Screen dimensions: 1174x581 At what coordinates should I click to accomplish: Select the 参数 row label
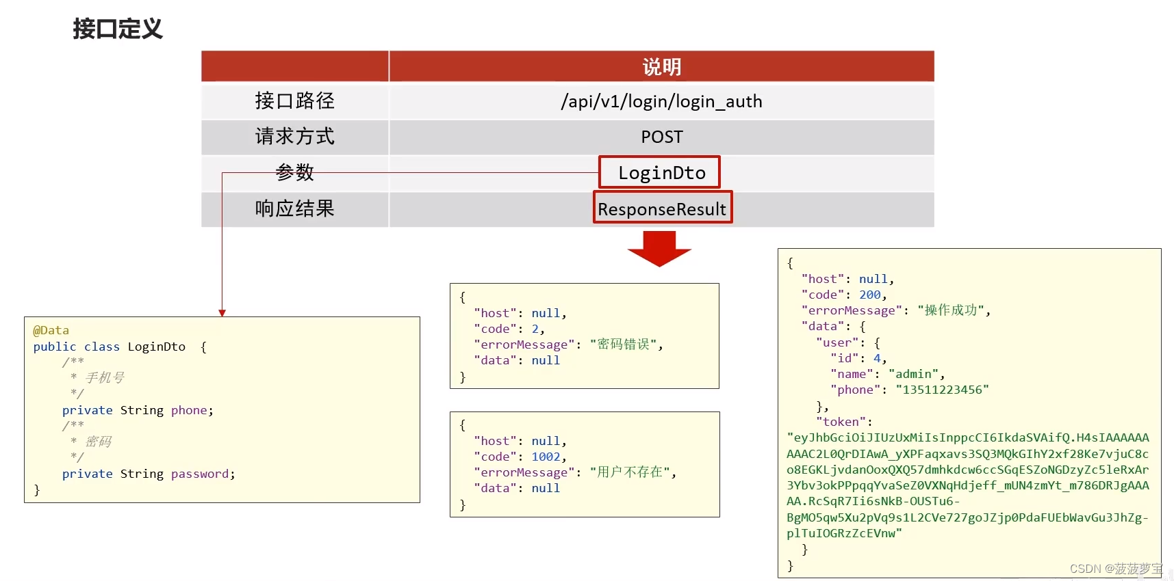(x=295, y=172)
